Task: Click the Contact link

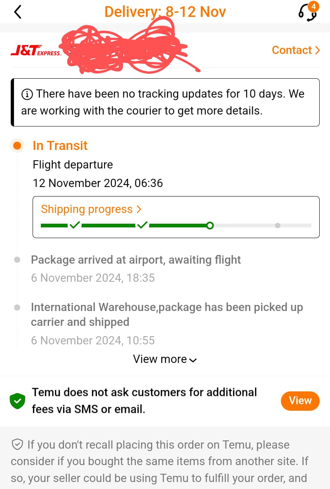Action: pyautogui.click(x=292, y=50)
